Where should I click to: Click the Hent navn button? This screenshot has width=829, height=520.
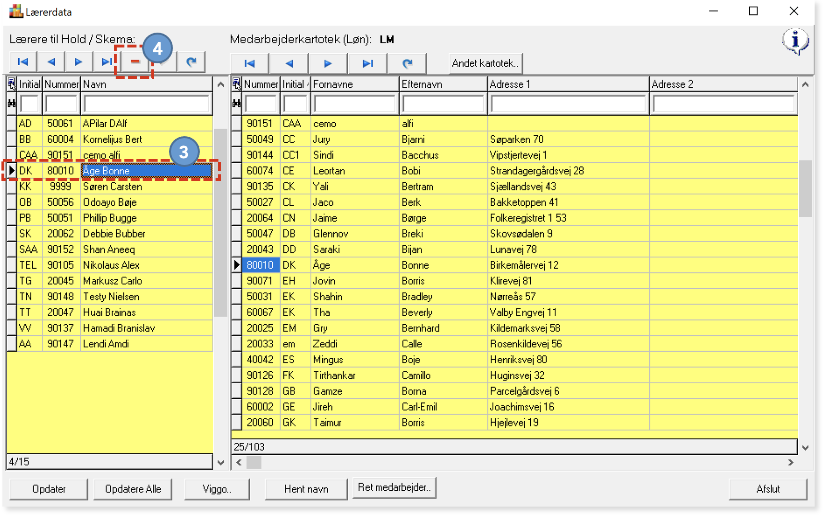point(306,489)
